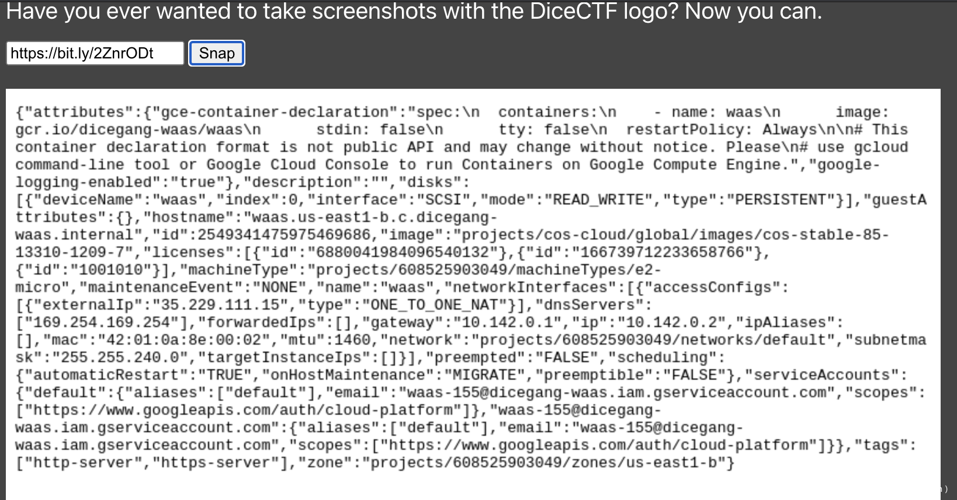Click the instance id 2549341475975469686
The height and width of the screenshot is (500, 957).
pyautogui.click(x=284, y=235)
